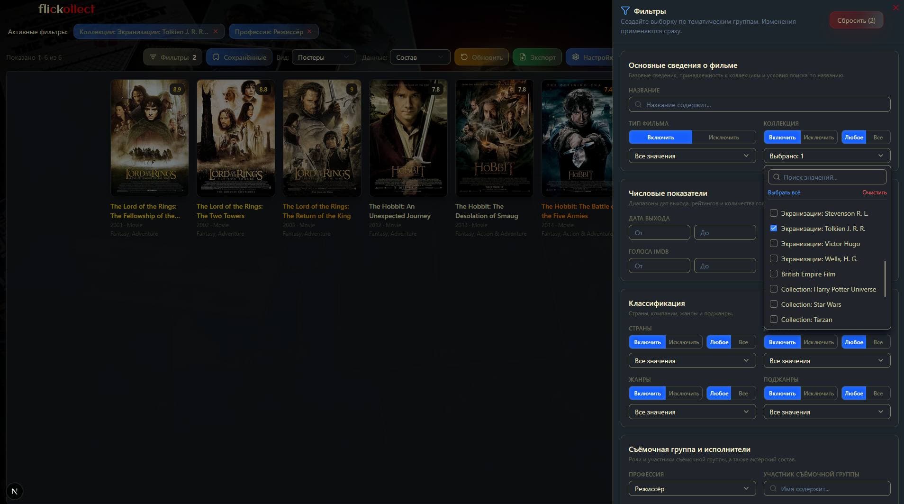This screenshot has height=504, width=904.
Task: Click the export file icon on Экспорт
Action: pos(523,57)
